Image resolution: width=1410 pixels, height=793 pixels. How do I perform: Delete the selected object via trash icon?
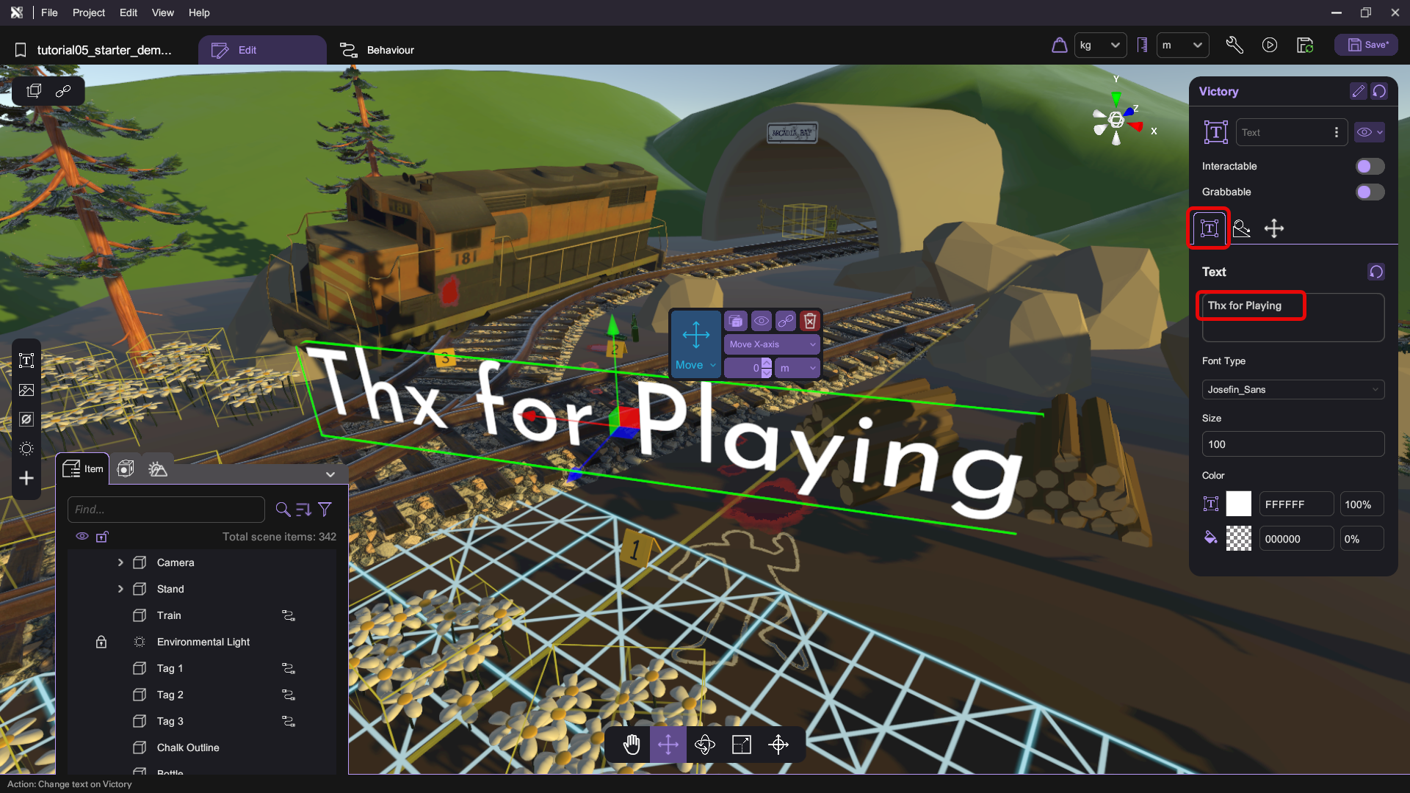[x=810, y=321]
